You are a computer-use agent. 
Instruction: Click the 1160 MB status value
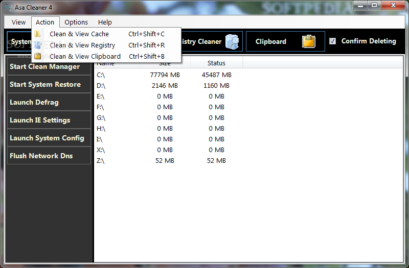click(x=216, y=85)
